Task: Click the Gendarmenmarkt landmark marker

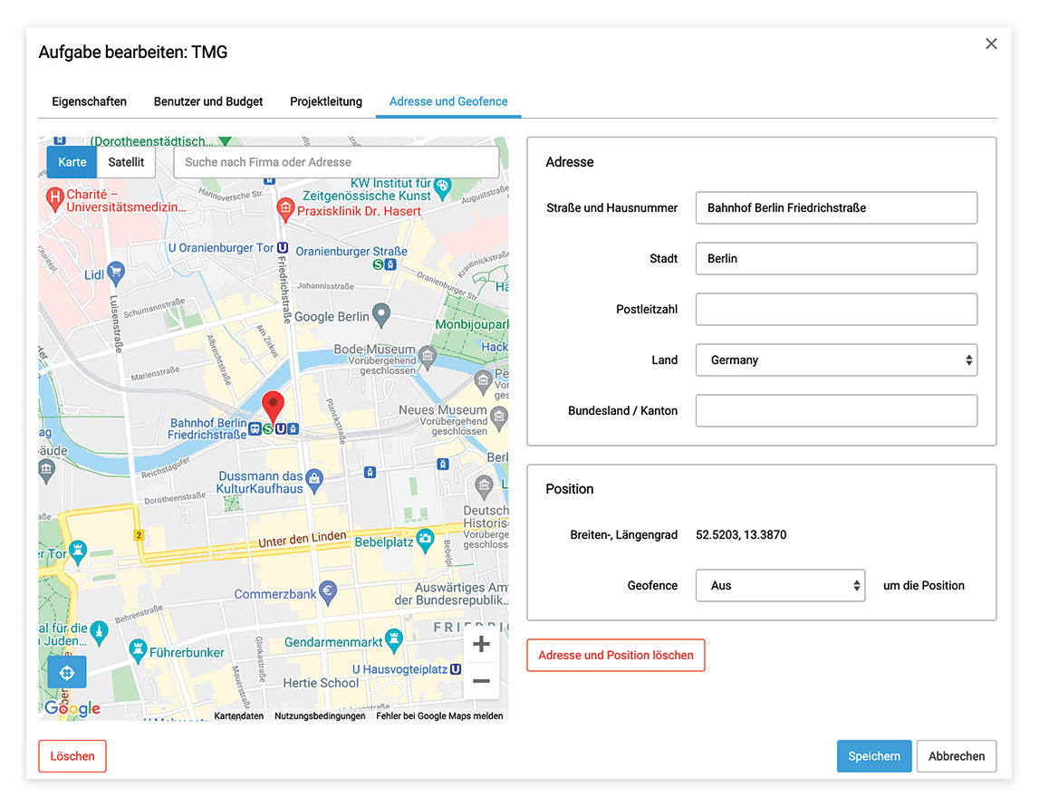Action: [394, 640]
